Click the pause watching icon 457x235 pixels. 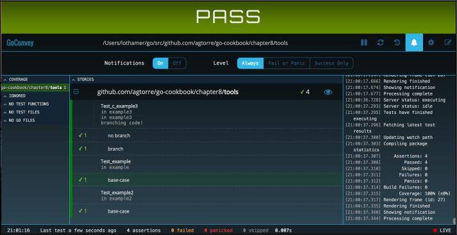(x=364, y=43)
